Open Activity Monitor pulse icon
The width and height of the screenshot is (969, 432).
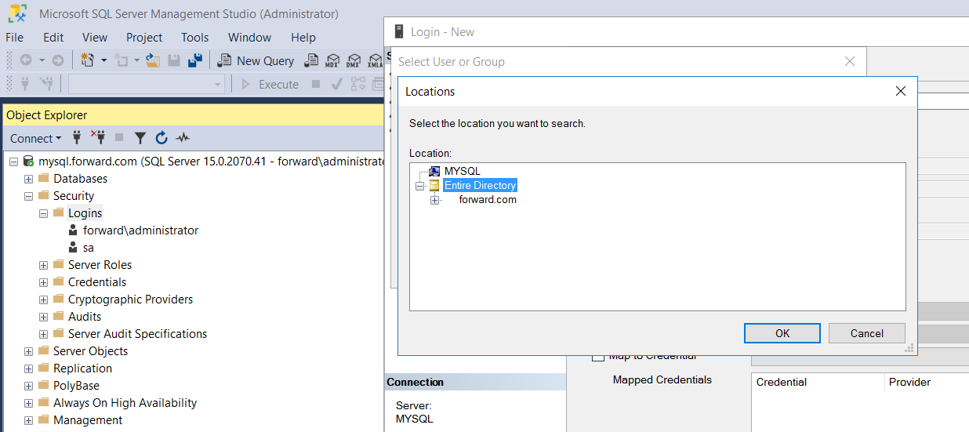[x=183, y=138]
